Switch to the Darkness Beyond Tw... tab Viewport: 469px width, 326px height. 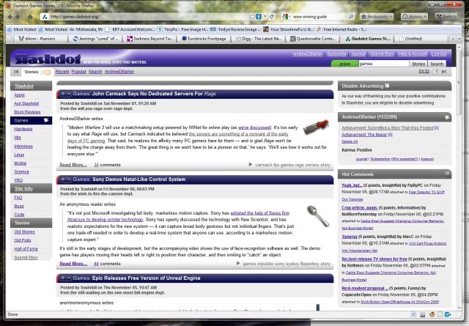(x=150, y=39)
